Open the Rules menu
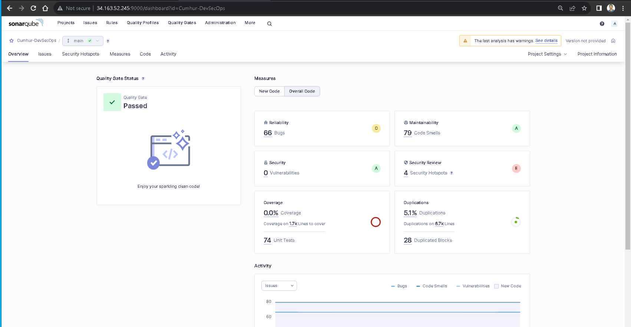The image size is (631, 327). tap(112, 23)
